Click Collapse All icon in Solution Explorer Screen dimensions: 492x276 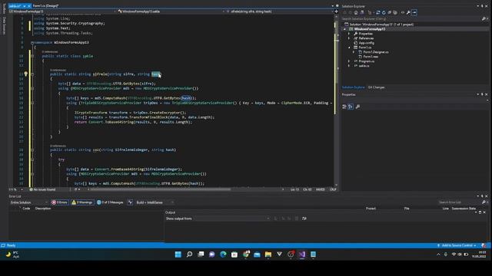pyautogui.click(x=390, y=12)
